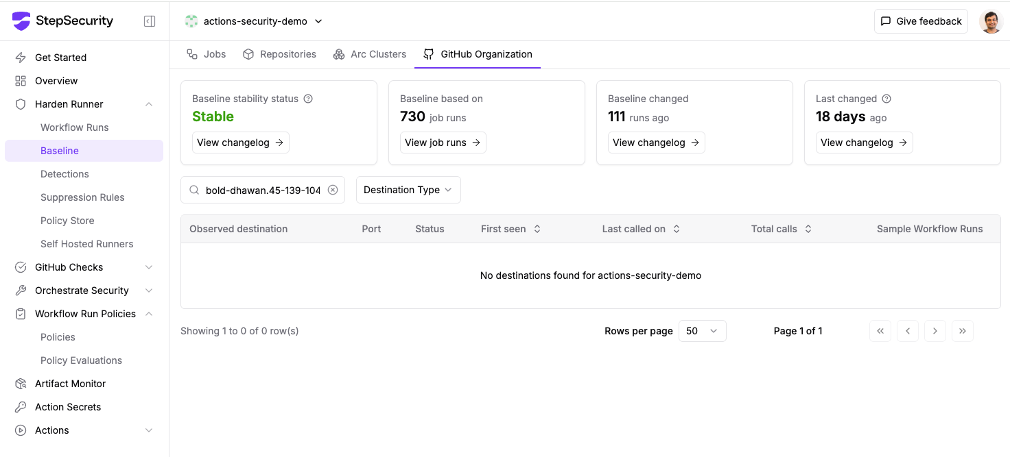Click the speech bubble icon in Give feedback
1010x457 pixels.
[x=886, y=21]
